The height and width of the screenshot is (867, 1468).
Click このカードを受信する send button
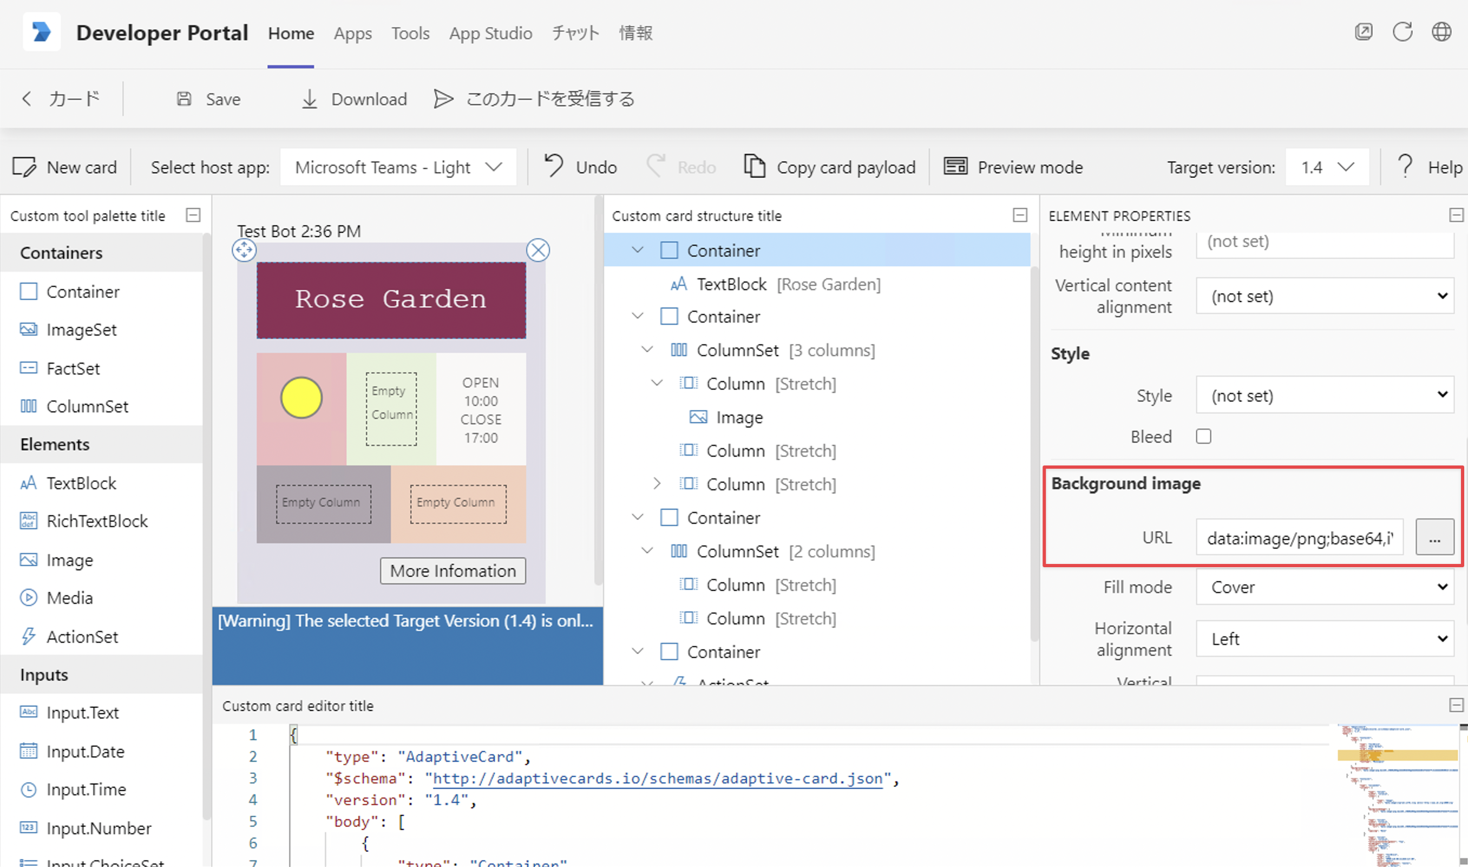(534, 98)
